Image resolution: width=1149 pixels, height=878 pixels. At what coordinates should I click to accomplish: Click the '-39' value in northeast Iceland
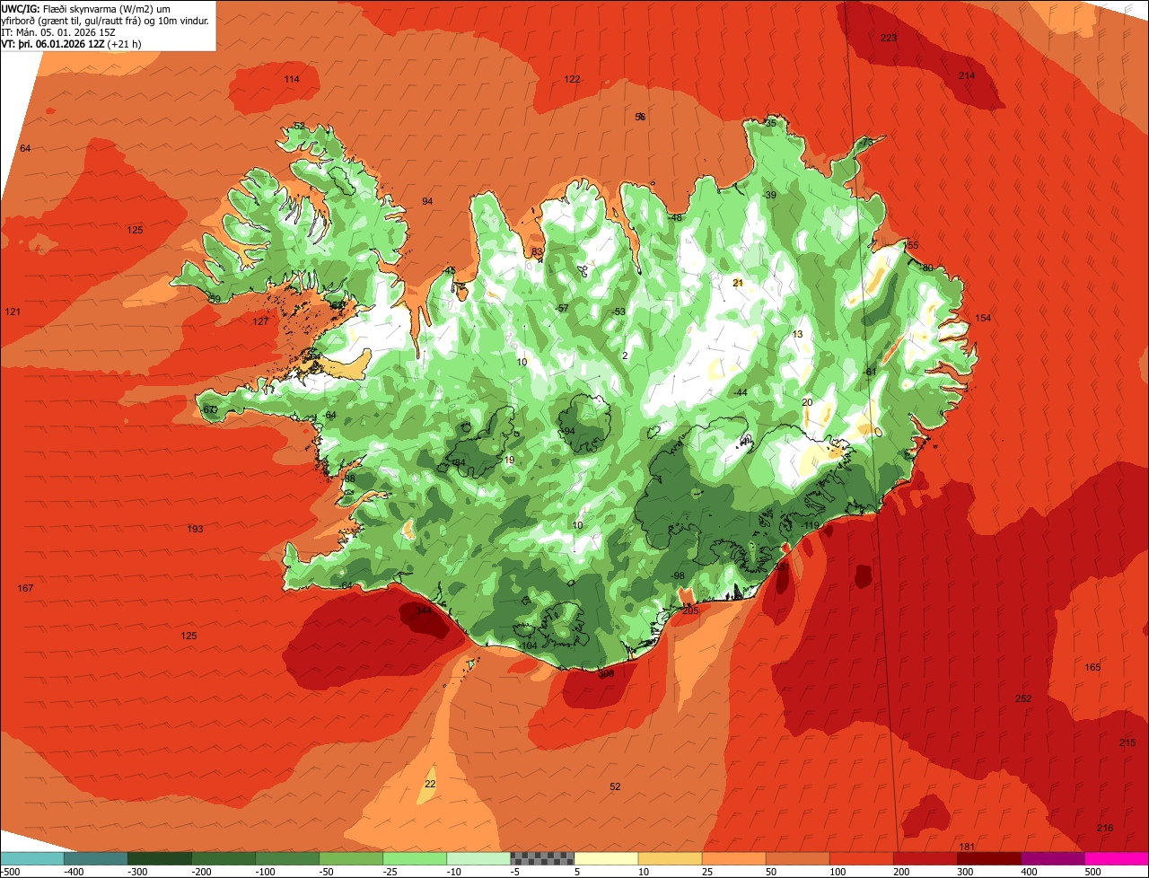pos(769,195)
